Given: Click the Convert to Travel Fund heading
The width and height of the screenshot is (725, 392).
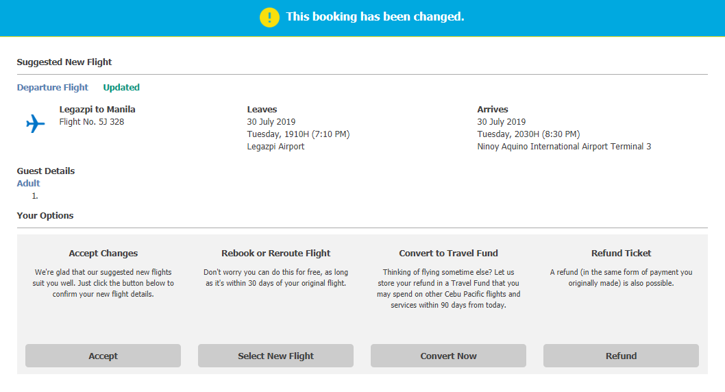Looking at the screenshot, I should [x=449, y=253].
